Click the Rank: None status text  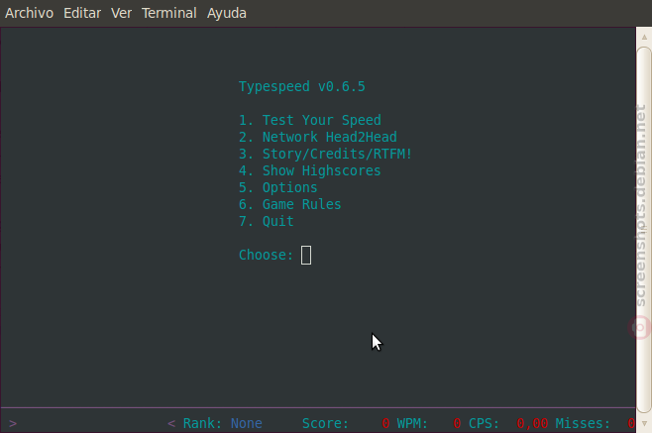[223, 423]
